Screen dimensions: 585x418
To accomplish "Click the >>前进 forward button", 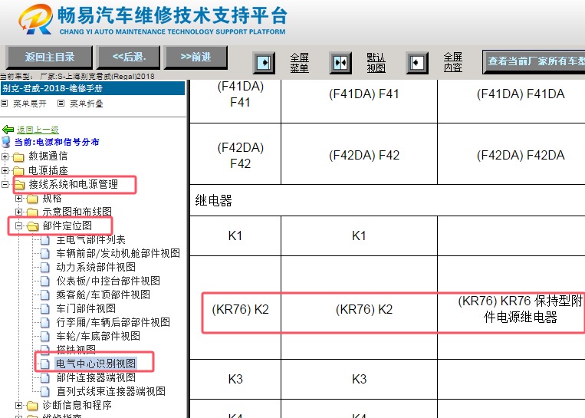I will (x=196, y=57).
